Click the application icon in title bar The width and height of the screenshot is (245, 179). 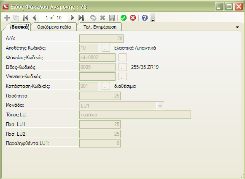click(5, 7)
